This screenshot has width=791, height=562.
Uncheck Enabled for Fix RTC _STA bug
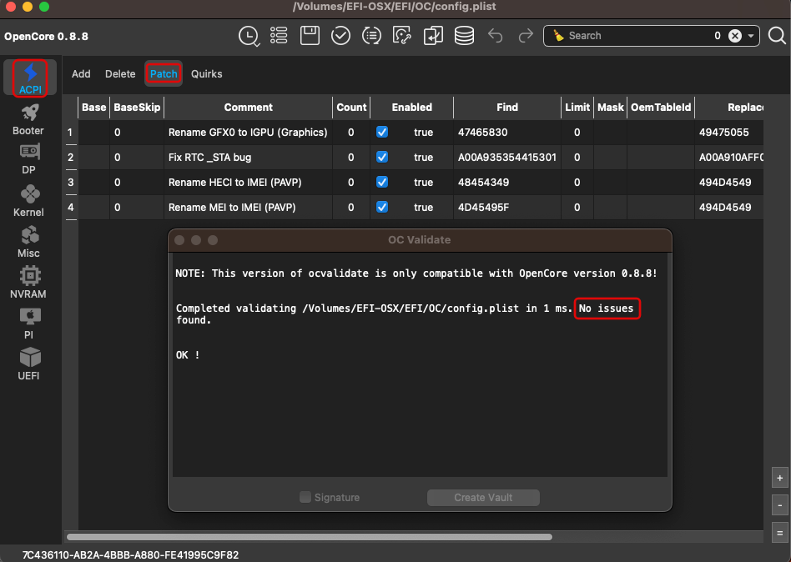[382, 157]
